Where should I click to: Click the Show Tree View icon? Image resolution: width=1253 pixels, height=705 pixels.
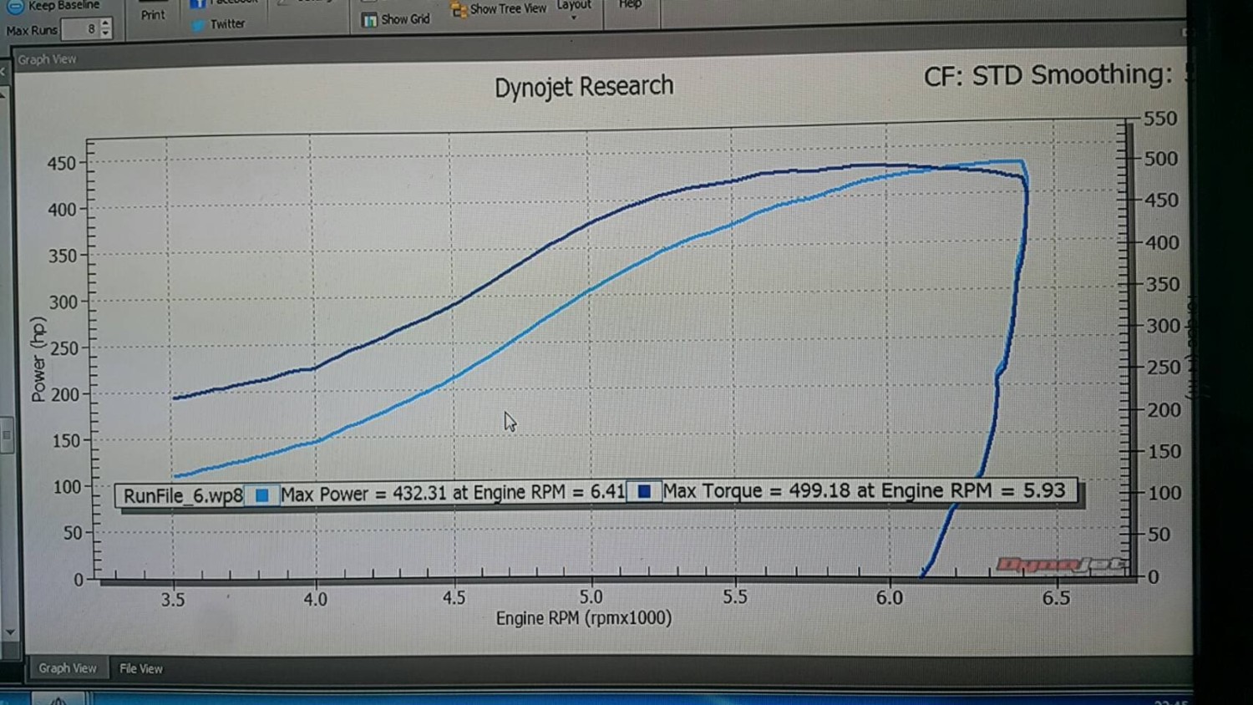[x=459, y=10]
